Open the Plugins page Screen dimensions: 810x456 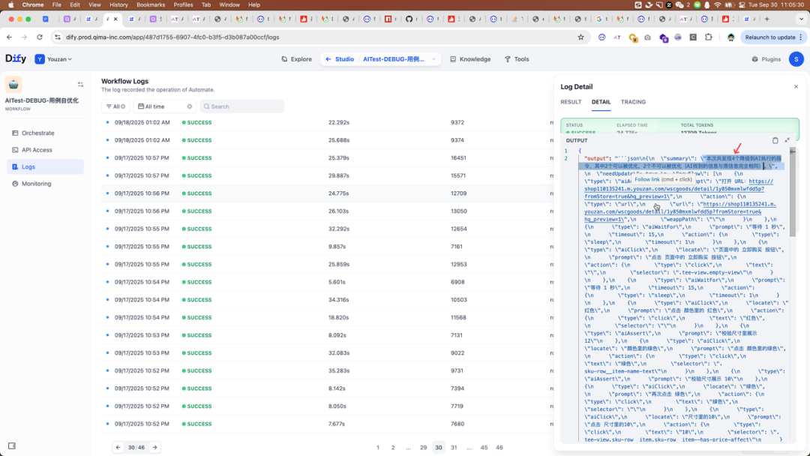766,59
